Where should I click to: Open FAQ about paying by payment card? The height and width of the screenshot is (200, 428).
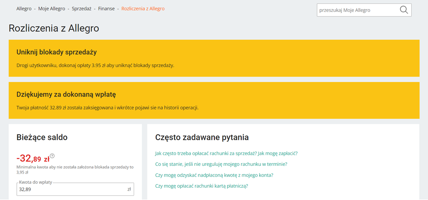(x=201, y=186)
